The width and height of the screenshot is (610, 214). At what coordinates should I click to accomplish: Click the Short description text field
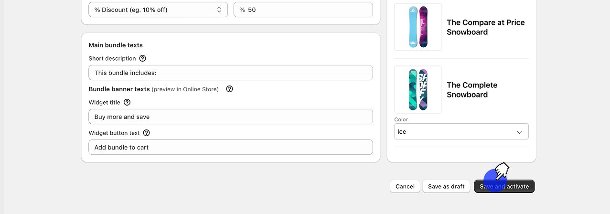coord(230,73)
